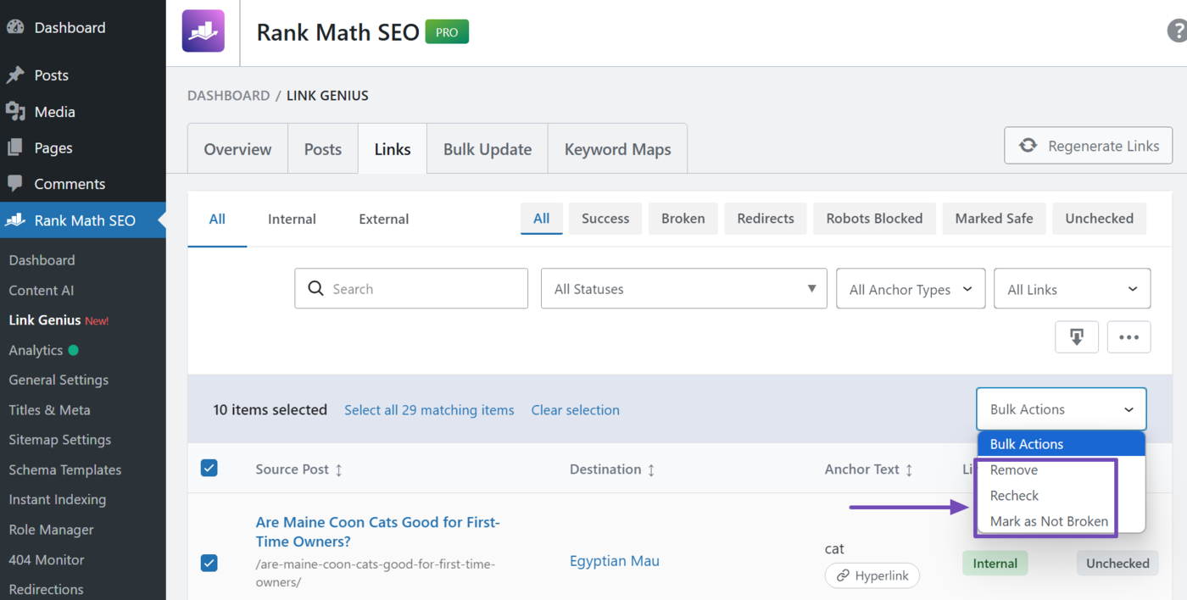Click Select all 29 matching items
This screenshot has height=600, width=1187.
coord(429,409)
